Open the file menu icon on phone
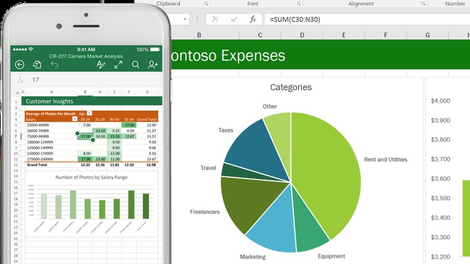The width and height of the screenshot is (470, 264). coord(37,64)
